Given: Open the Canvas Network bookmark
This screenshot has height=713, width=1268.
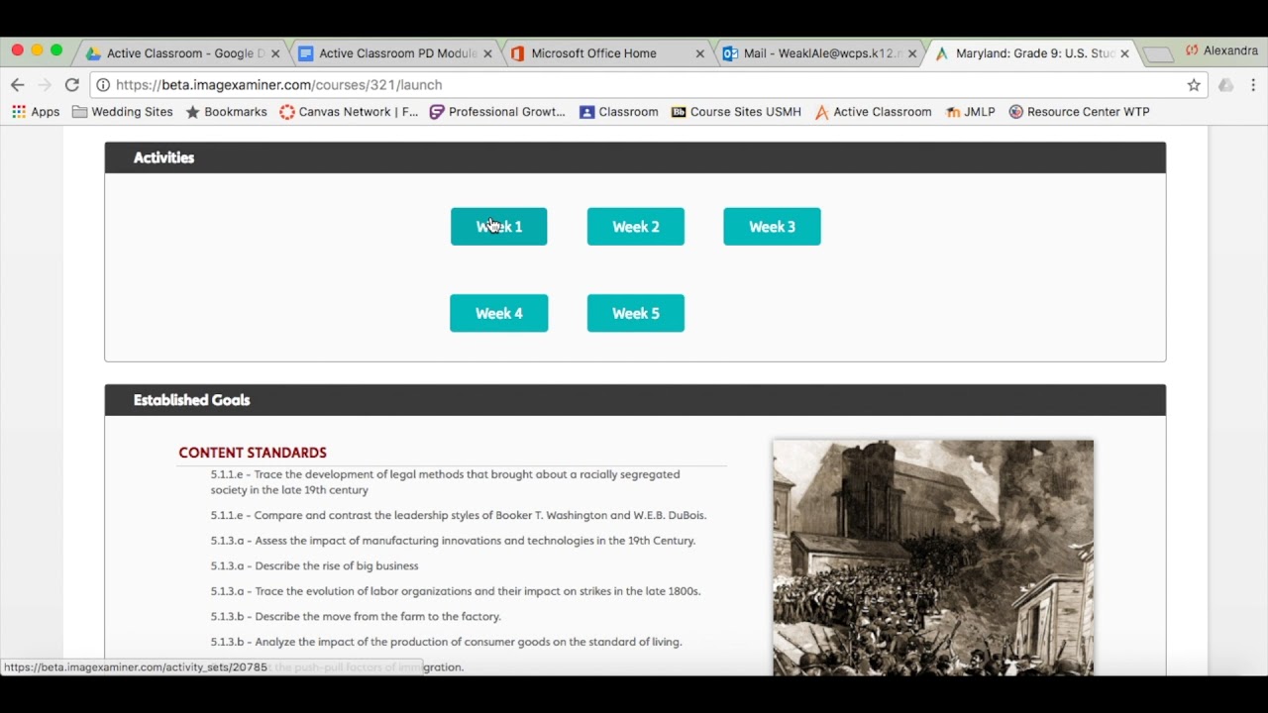Looking at the screenshot, I should (349, 112).
